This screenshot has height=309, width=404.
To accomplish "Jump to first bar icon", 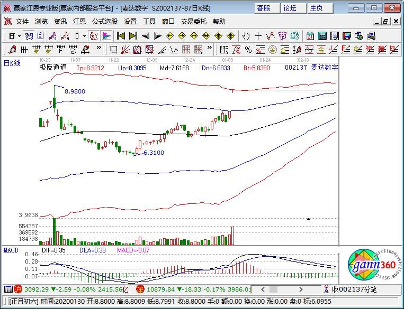I will (121, 36).
